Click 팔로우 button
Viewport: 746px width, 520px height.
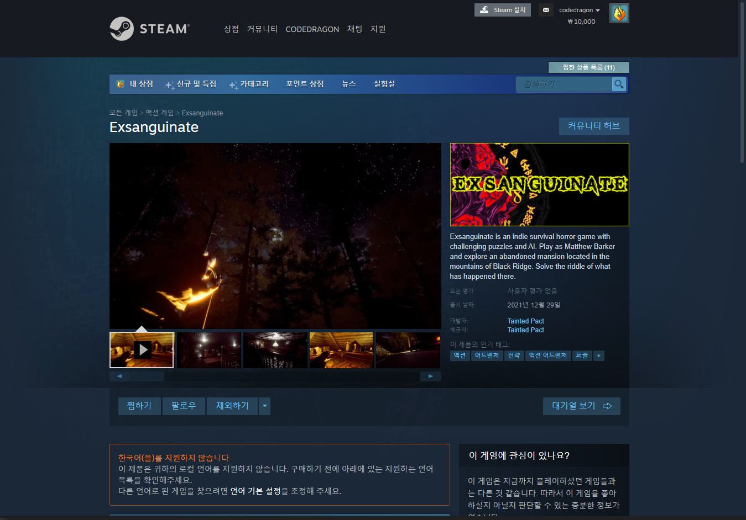point(184,406)
